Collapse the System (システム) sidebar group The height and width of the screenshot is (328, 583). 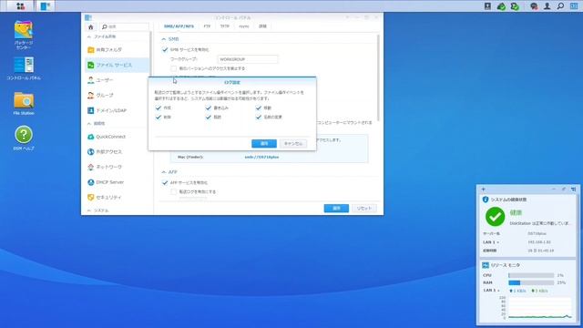[x=89, y=210]
